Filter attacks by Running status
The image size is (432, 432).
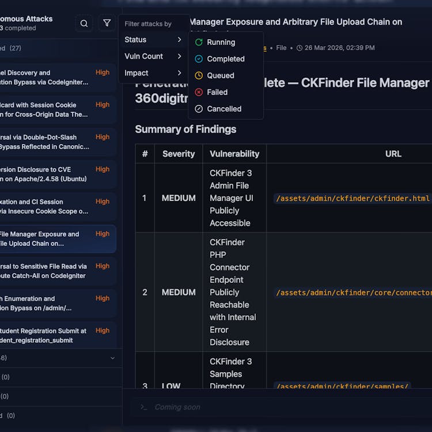pos(226,42)
